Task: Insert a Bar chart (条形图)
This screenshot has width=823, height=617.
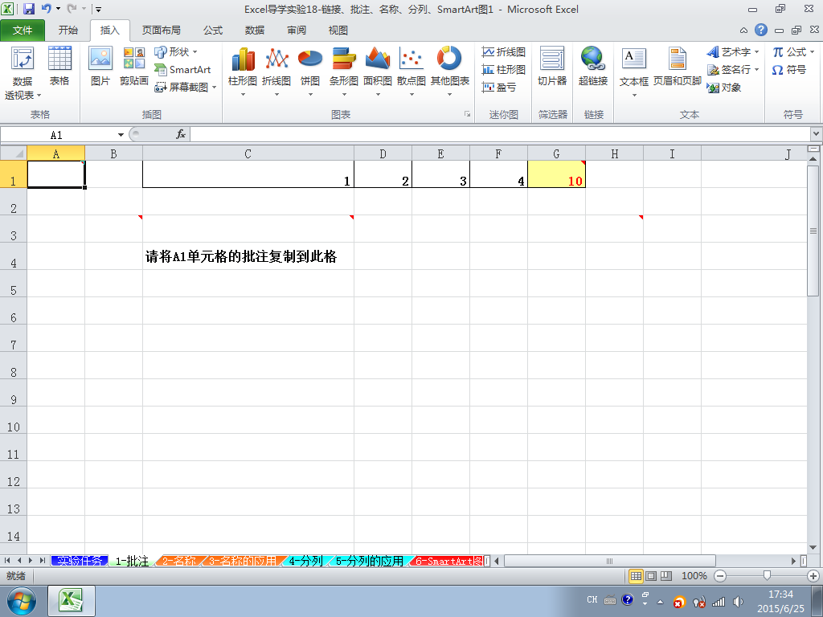Action: coord(344,72)
